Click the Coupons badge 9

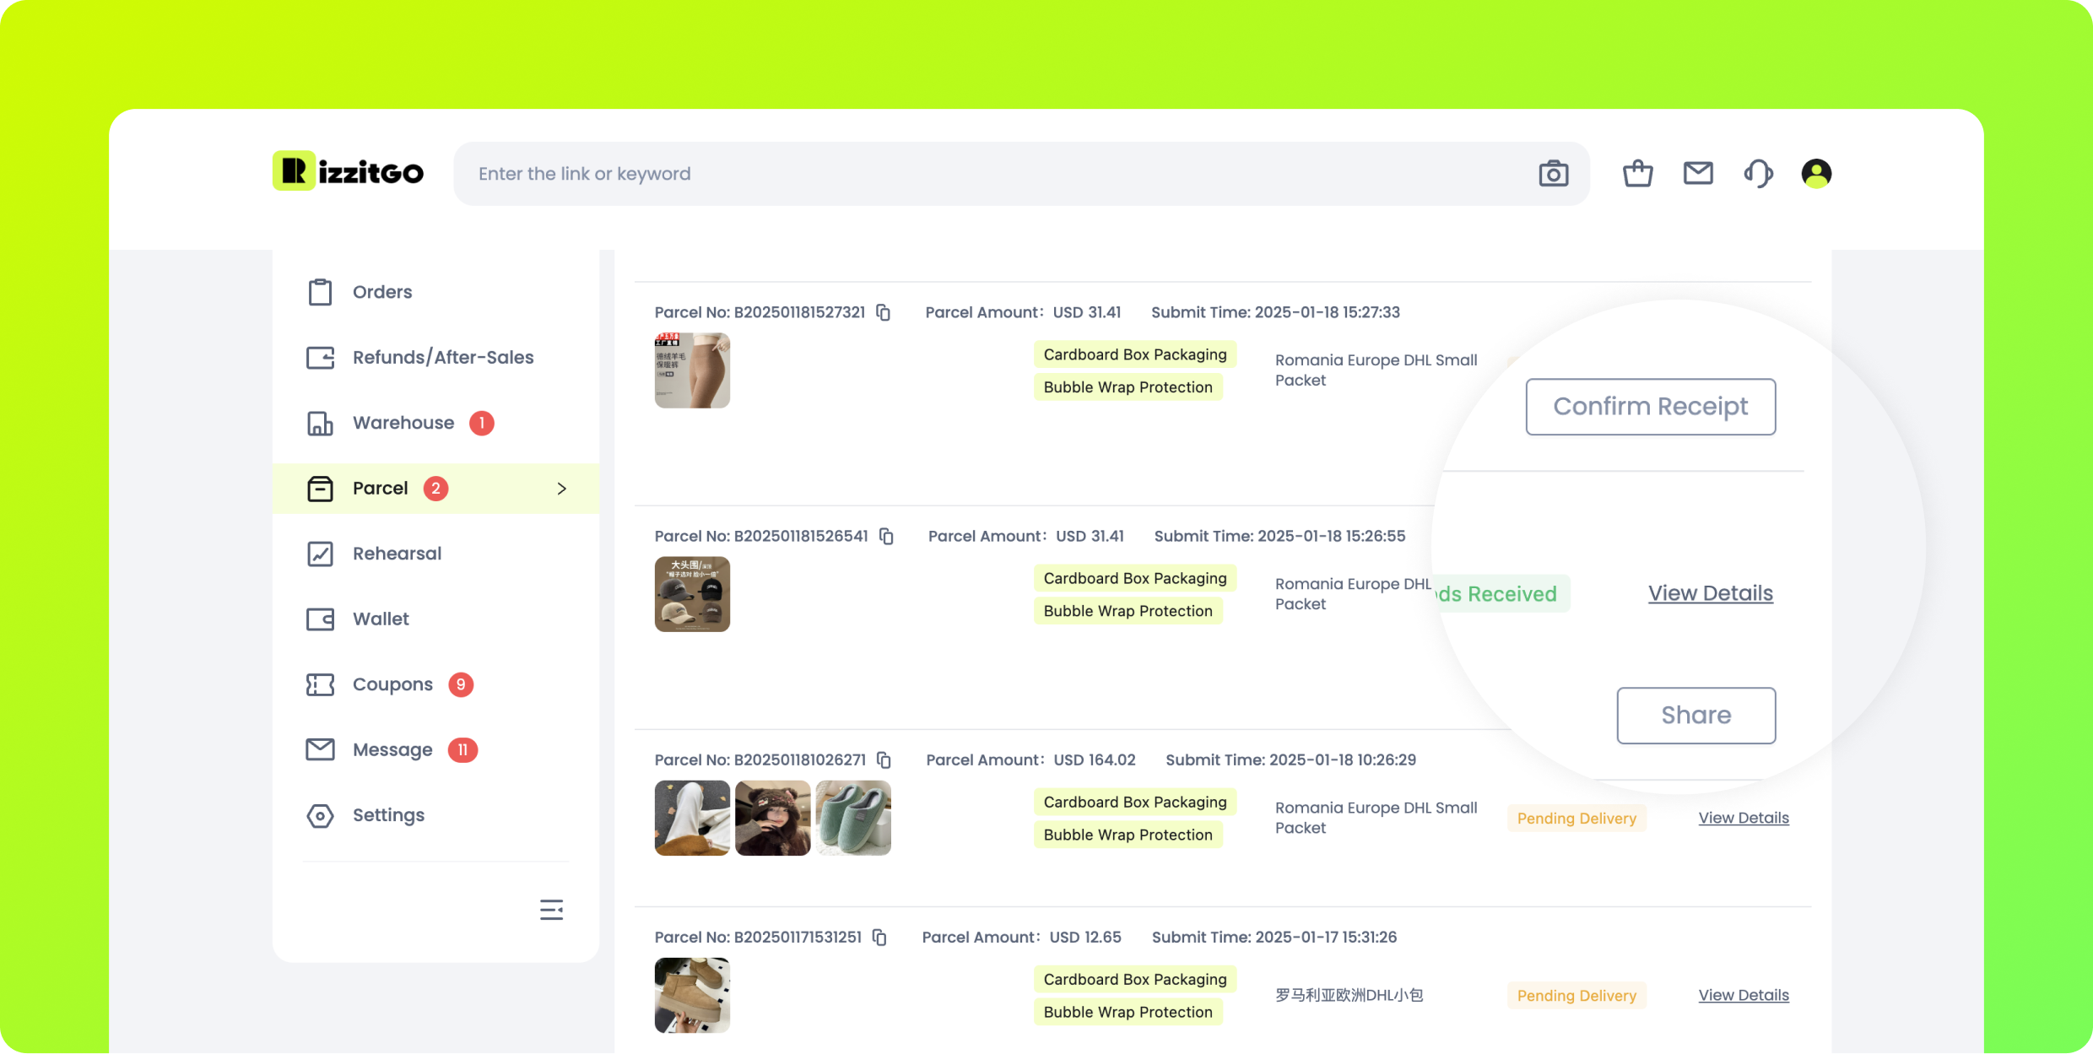tap(461, 684)
